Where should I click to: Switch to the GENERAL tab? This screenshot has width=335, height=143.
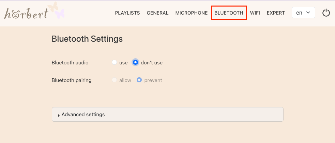157,13
